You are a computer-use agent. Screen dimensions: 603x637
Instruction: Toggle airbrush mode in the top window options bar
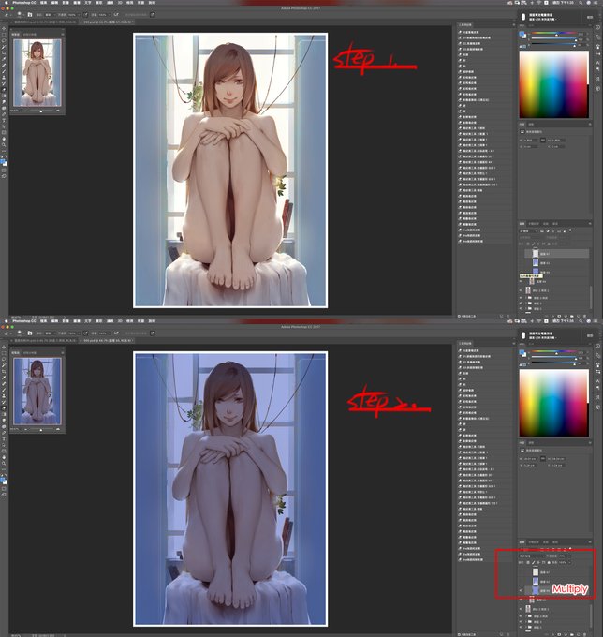pos(116,15)
